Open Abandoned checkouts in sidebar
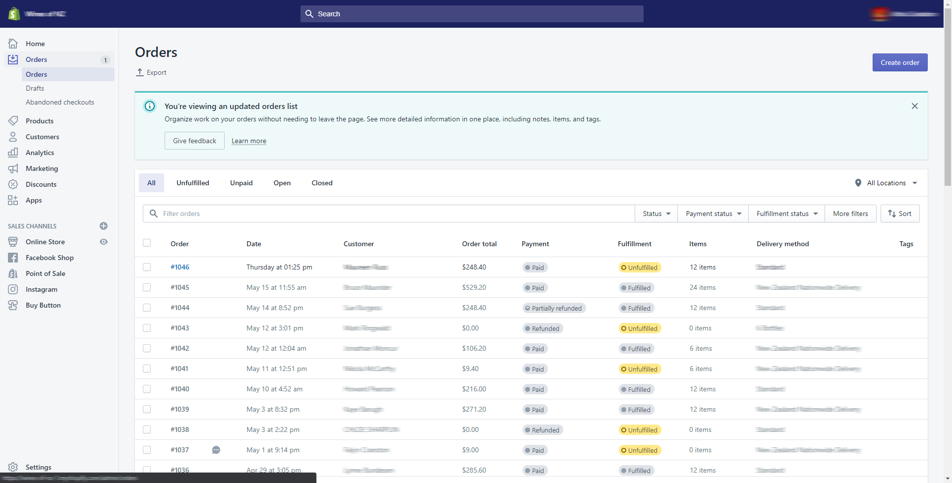The image size is (952, 483). point(60,102)
